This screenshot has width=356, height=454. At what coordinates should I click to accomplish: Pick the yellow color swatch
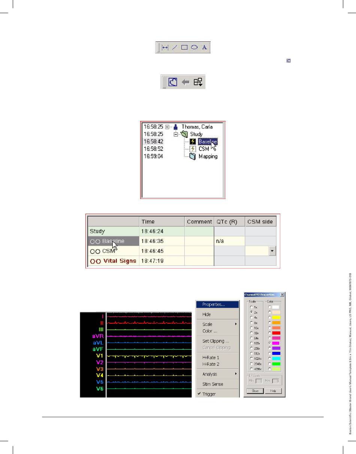276,317
